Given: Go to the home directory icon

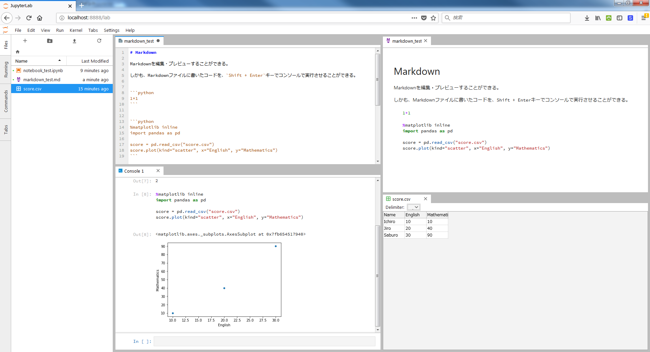Looking at the screenshot, I should [x=18, y=52].
